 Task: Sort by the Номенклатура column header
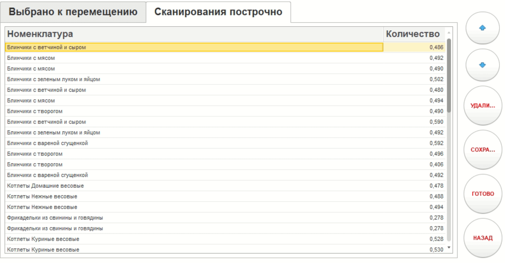[x=194, y=34]
